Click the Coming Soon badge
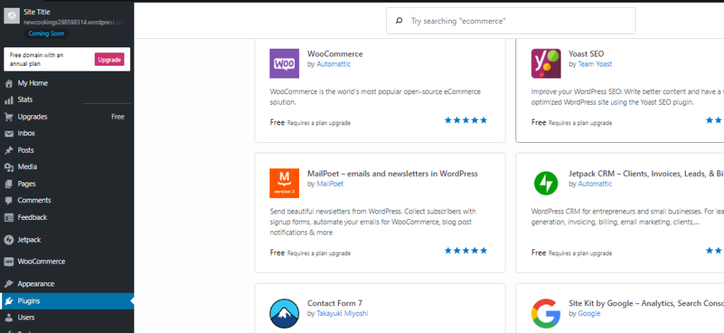724x333 pixels. click(46, 34)
